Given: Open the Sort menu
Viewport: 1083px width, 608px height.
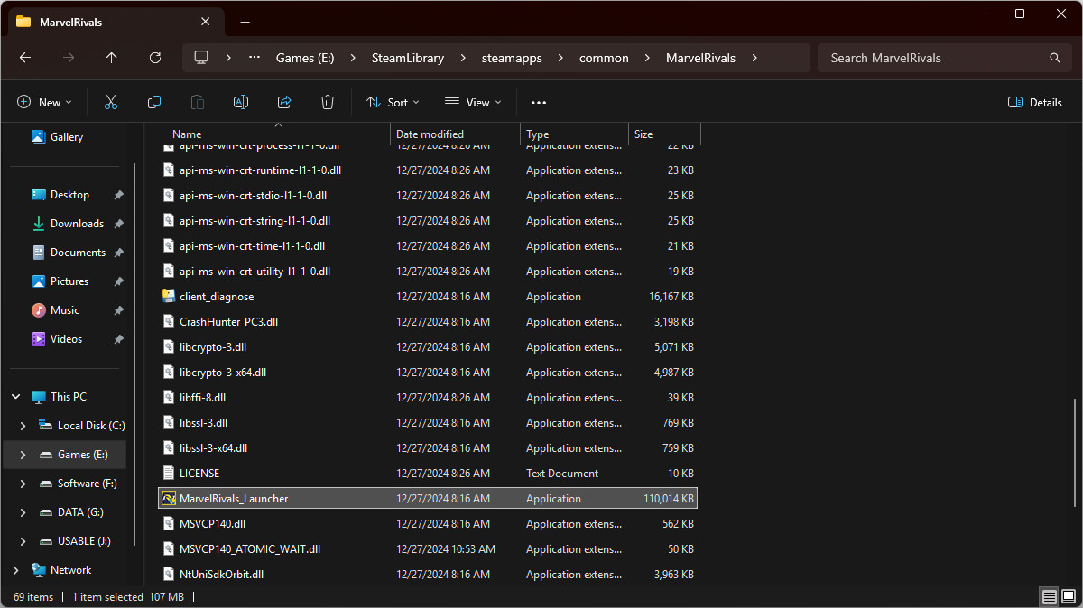Looking at the screenshot, I should (393, 103).
